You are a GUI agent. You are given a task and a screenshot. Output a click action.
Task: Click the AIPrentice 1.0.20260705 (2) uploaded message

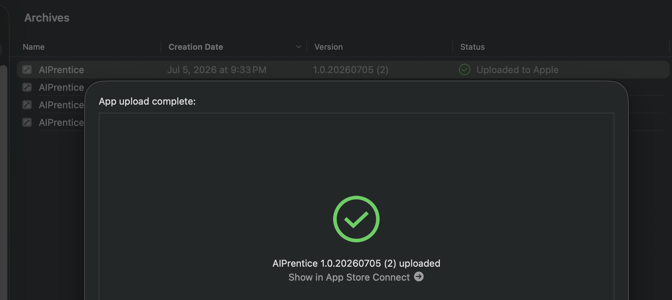pyautogui.click(x=356, y=263)
